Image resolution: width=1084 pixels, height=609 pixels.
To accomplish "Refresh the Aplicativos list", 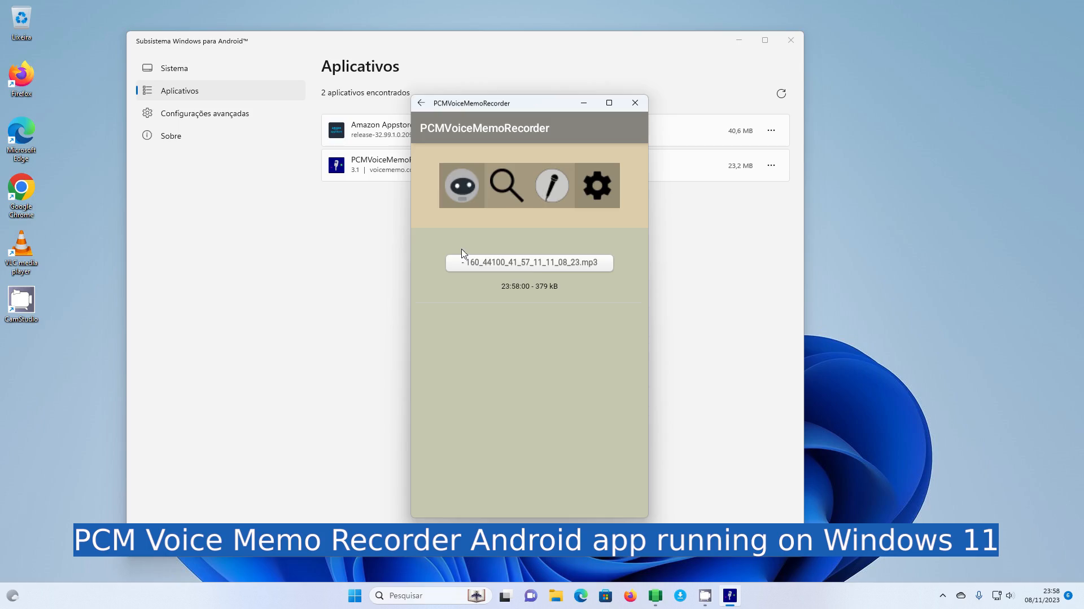I will [781, 93].
